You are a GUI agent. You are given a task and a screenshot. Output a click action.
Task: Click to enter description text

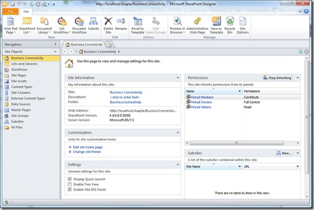(x=125, y=97)
